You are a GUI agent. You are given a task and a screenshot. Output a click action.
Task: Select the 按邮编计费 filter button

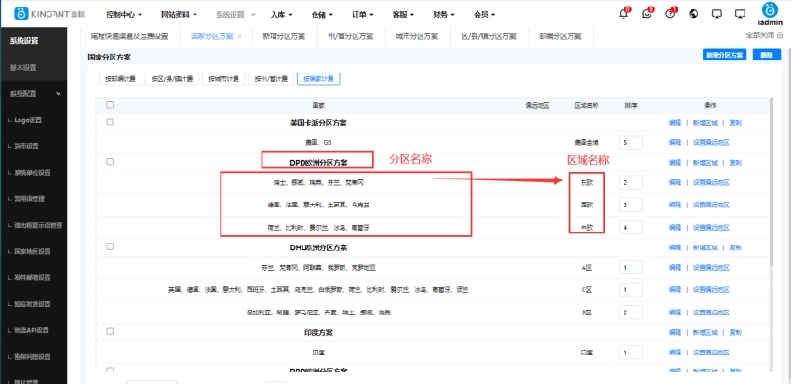(x=120, y=79)
